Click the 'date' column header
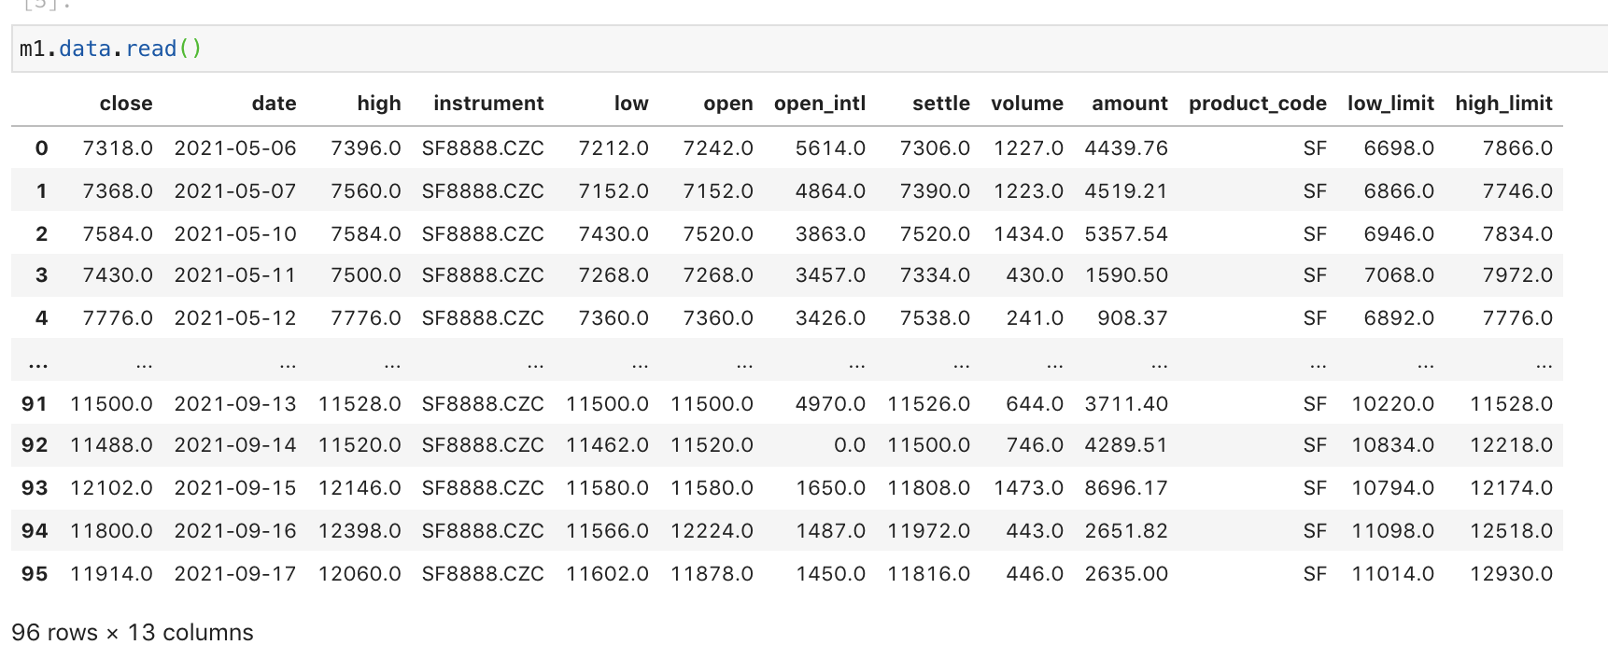The height and width of the screenshot is (659, 1608). pyautogui.click(x=274, y=104)
